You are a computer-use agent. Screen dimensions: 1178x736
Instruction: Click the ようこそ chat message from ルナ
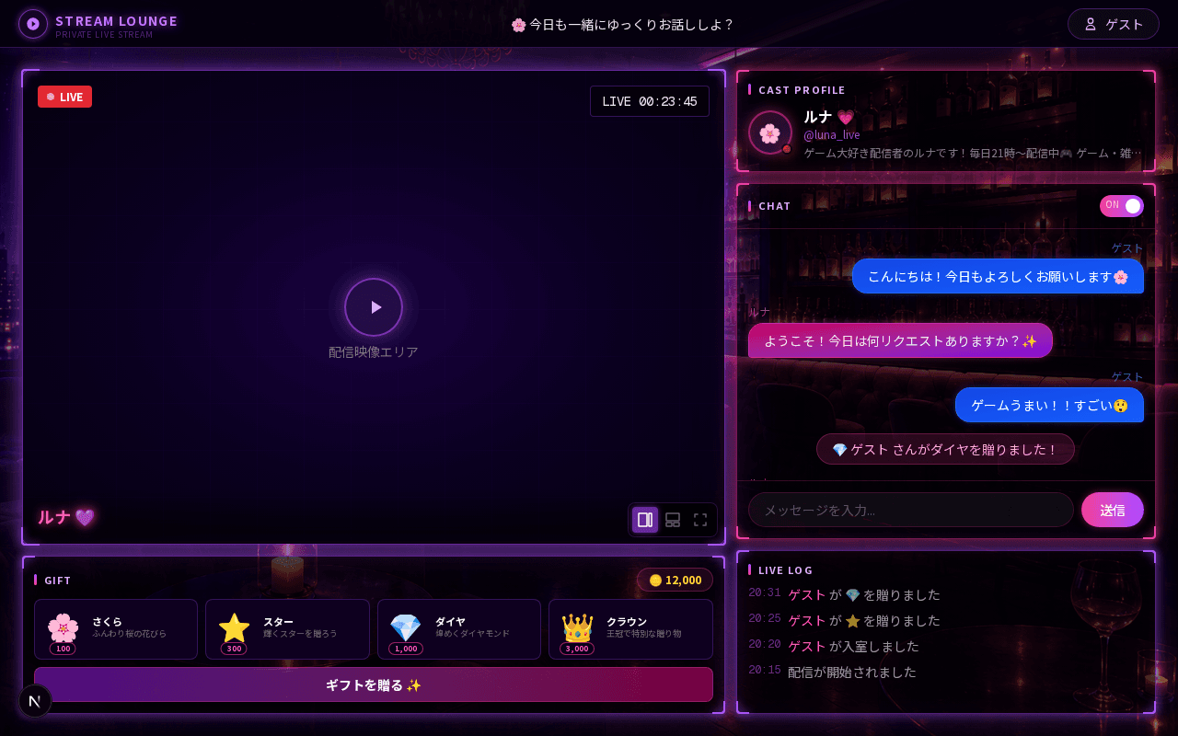(900, 340)
